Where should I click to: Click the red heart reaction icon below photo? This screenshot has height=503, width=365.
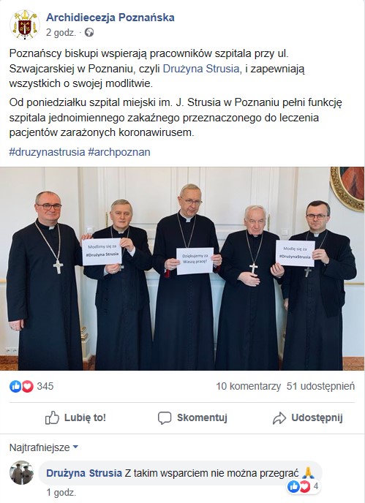click(x=27, y=386)
